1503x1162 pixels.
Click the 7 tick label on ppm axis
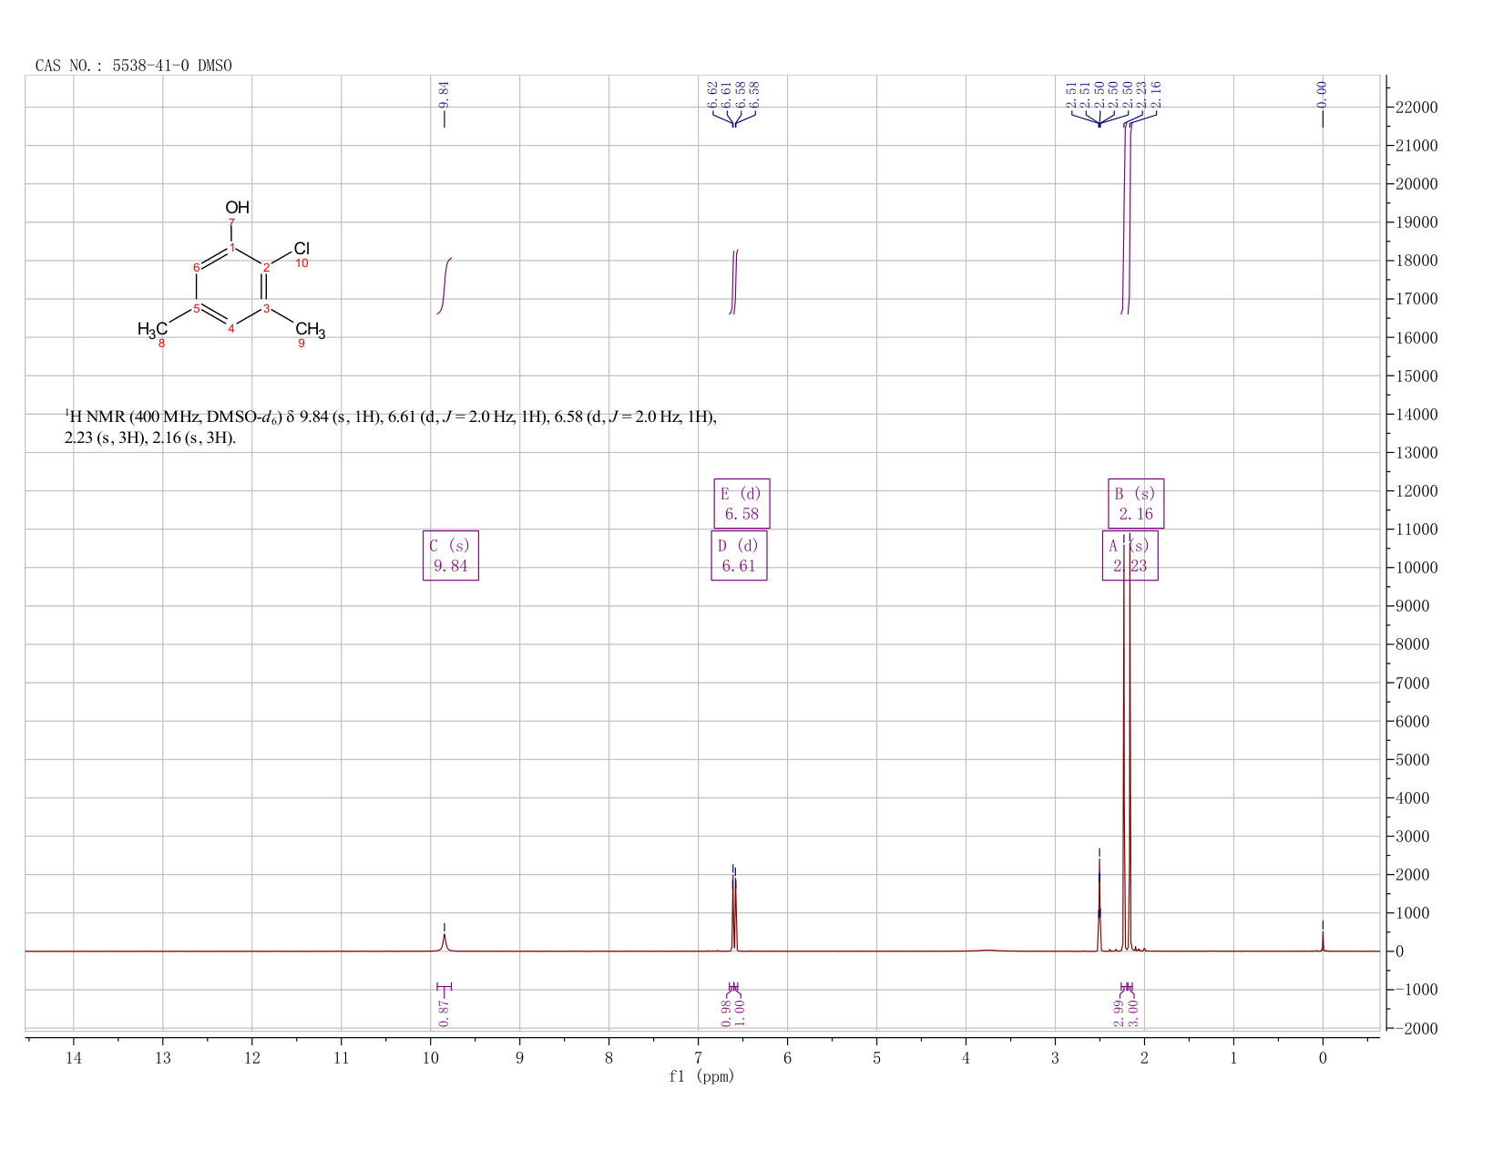(699, 1057)
